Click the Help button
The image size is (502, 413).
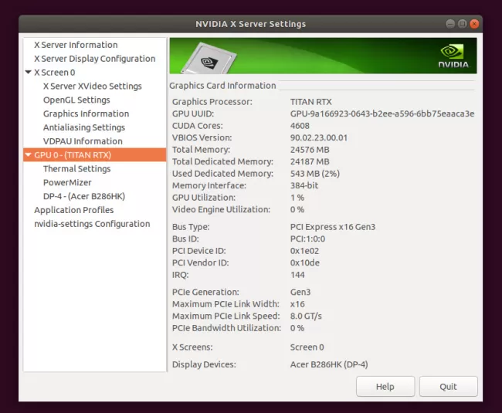tap(385, 387)
